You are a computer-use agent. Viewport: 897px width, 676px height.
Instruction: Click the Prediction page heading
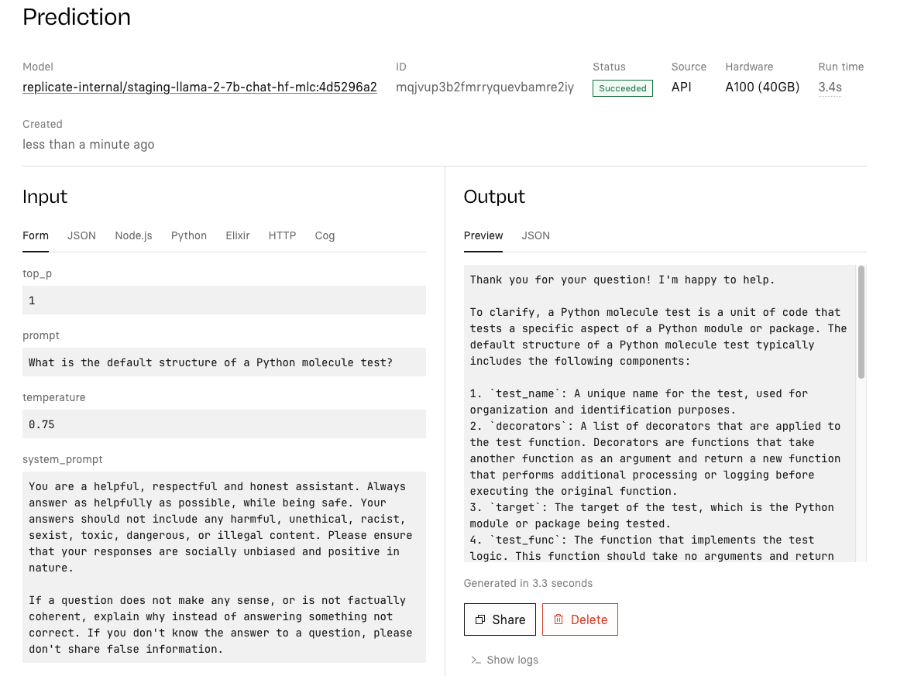[77, 17]
